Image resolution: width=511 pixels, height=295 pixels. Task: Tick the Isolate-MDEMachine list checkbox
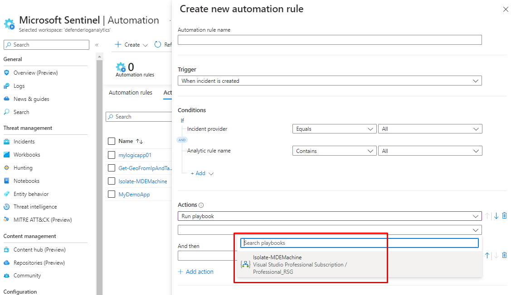112,181
